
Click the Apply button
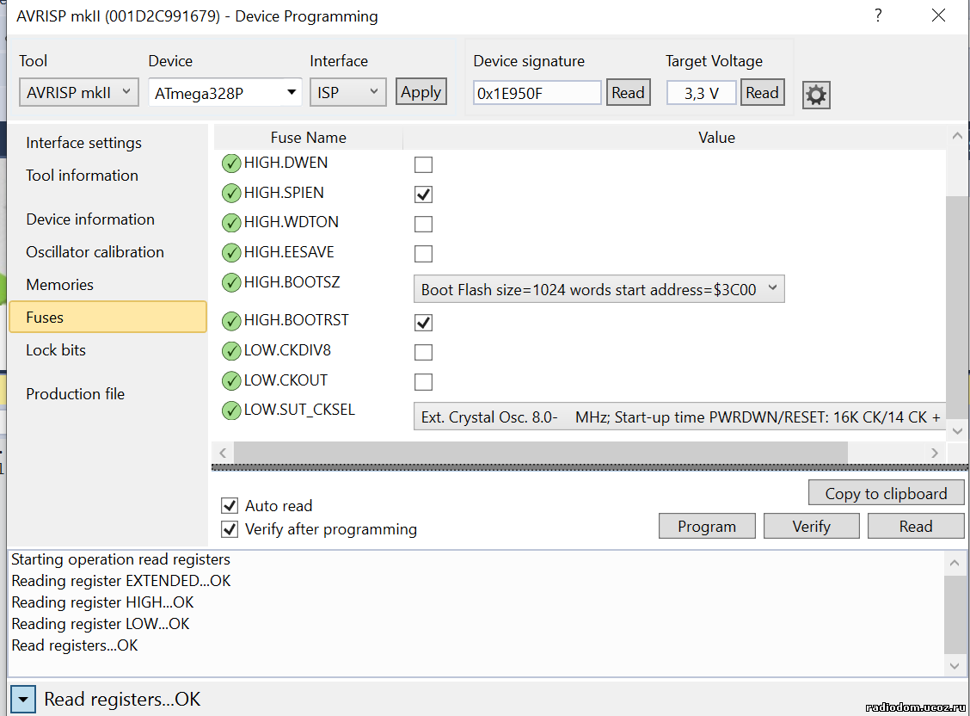(421, 91)
